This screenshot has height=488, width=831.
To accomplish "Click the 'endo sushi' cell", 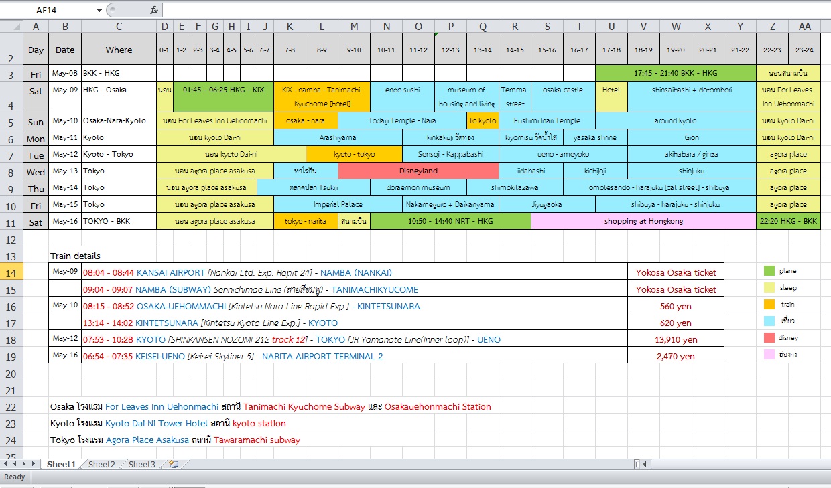I will click(x=402, y=96).
